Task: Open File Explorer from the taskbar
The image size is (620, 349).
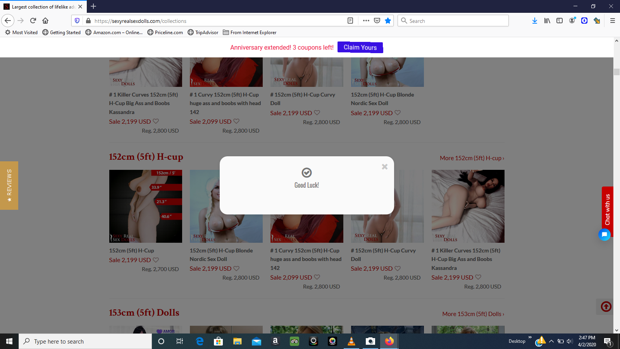Action: click(x=238, y=341)
